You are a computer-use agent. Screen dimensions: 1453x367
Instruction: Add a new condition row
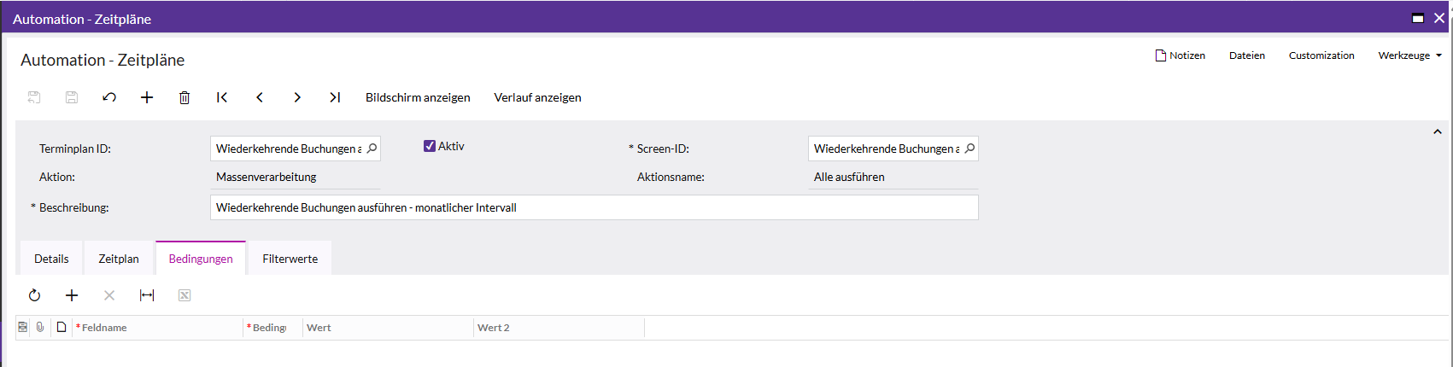pos(72,295)
